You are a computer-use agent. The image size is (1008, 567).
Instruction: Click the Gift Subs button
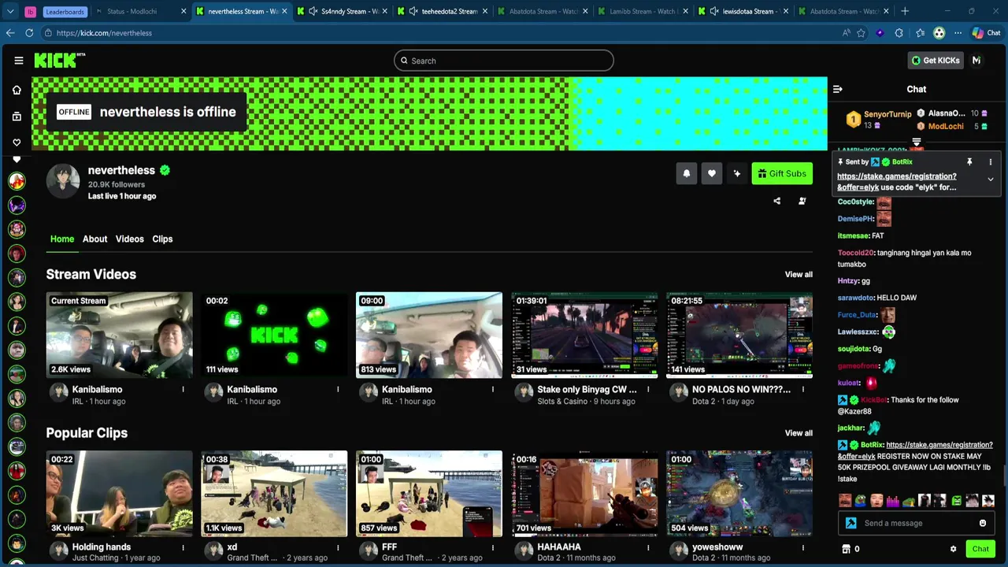[782, 174]
